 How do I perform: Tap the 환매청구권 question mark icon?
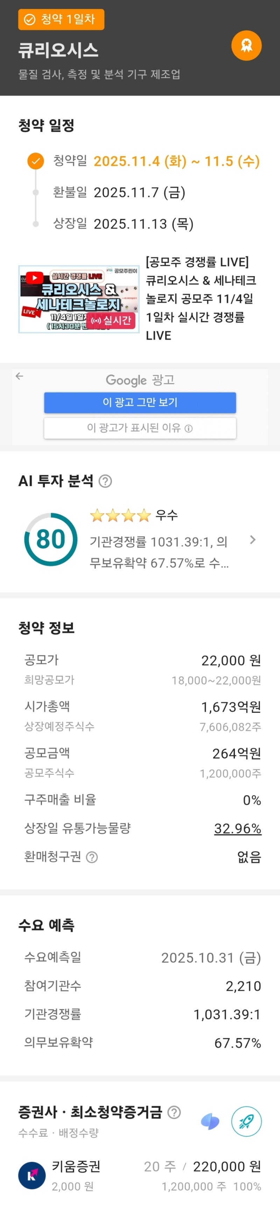92,857
